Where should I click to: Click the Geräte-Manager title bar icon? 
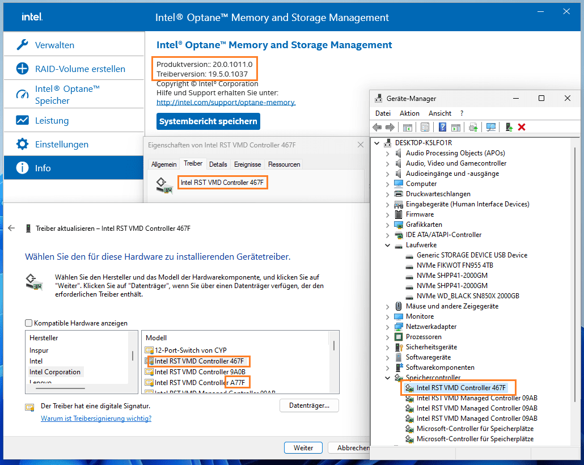[x=378, y=98]
